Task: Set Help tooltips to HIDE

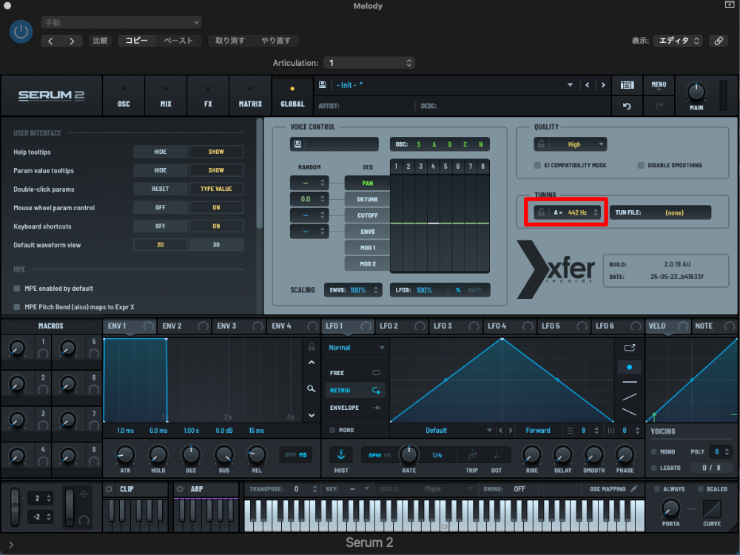Action: [161, 152]
